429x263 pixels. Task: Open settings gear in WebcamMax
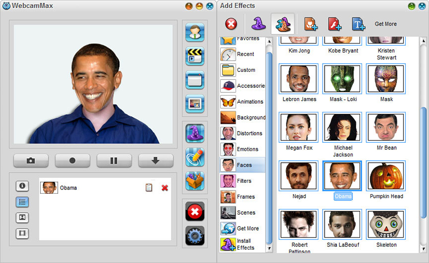coord(195,235)
